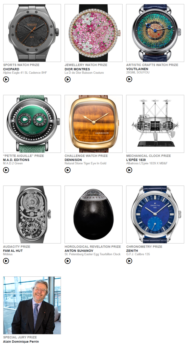188x347 pixels.
Task: Click the FAM AL HUT brand title
Action: (x=13, y=251)
